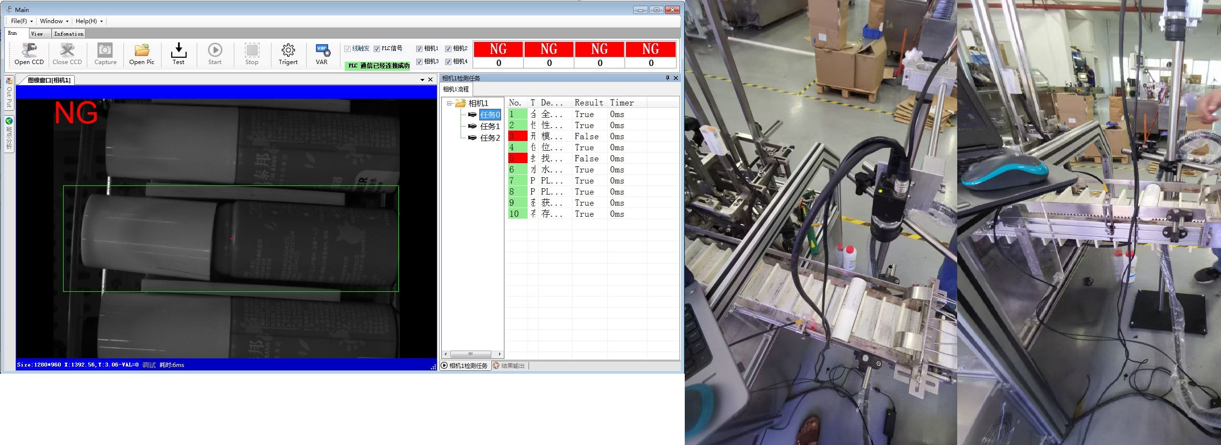Open the 结果输出 bottom tab
The height and width of the screenshot is (445, 1221).
click(508, 366)
